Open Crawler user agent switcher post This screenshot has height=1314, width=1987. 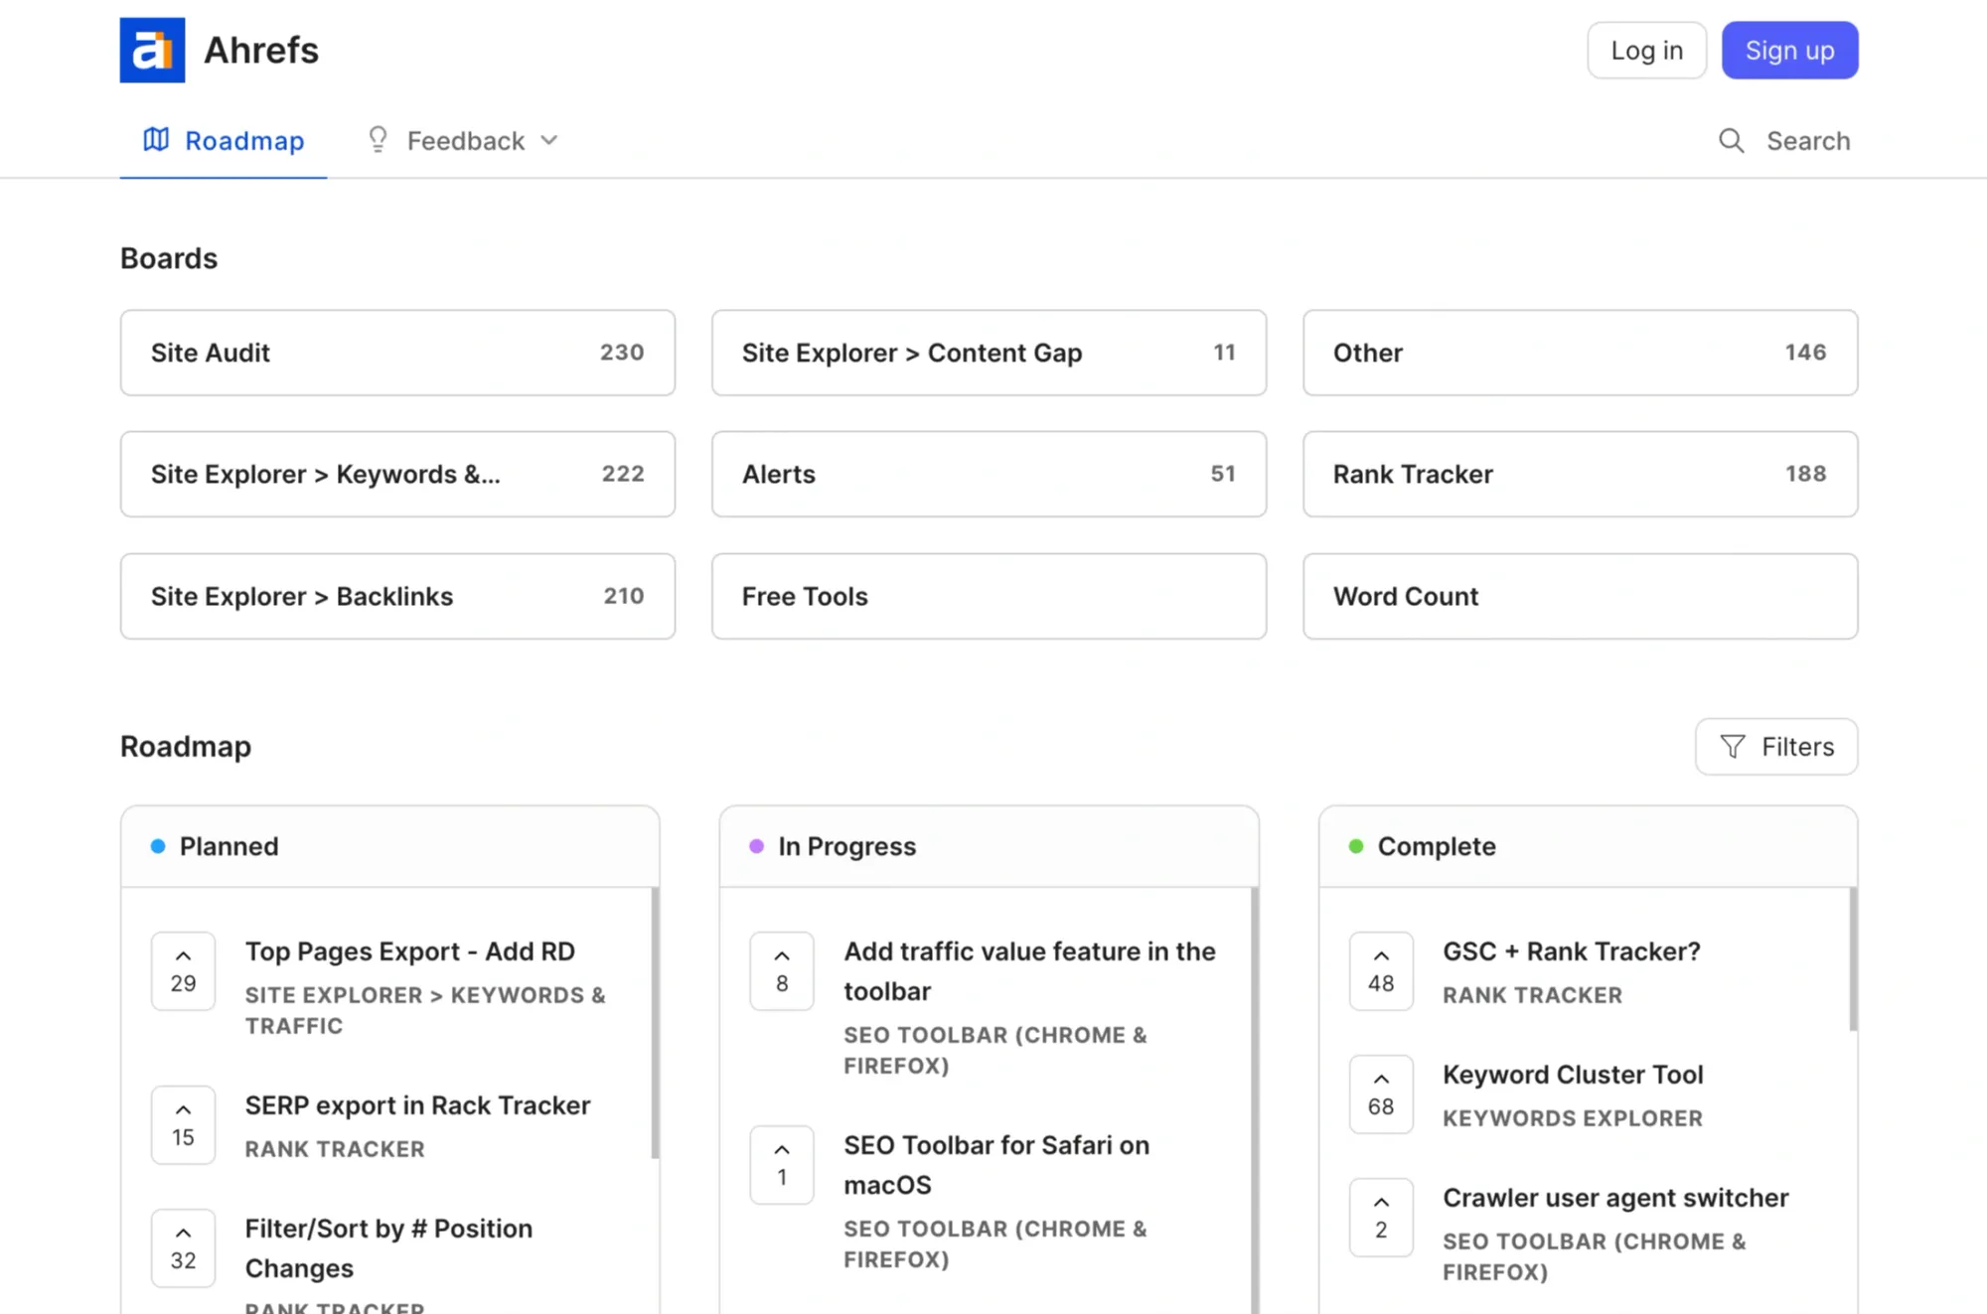point(1614,1198)
